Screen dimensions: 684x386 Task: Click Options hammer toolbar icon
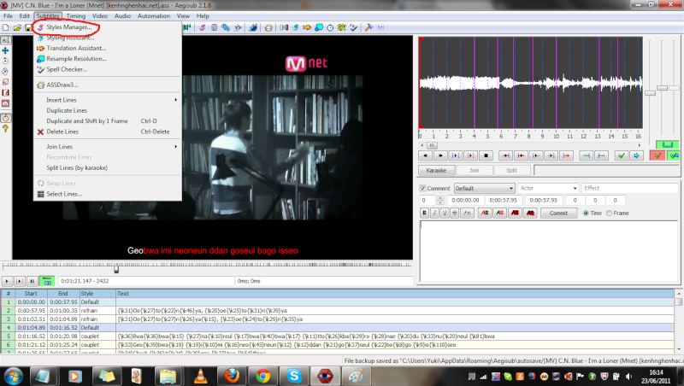(x=369, y=27)
